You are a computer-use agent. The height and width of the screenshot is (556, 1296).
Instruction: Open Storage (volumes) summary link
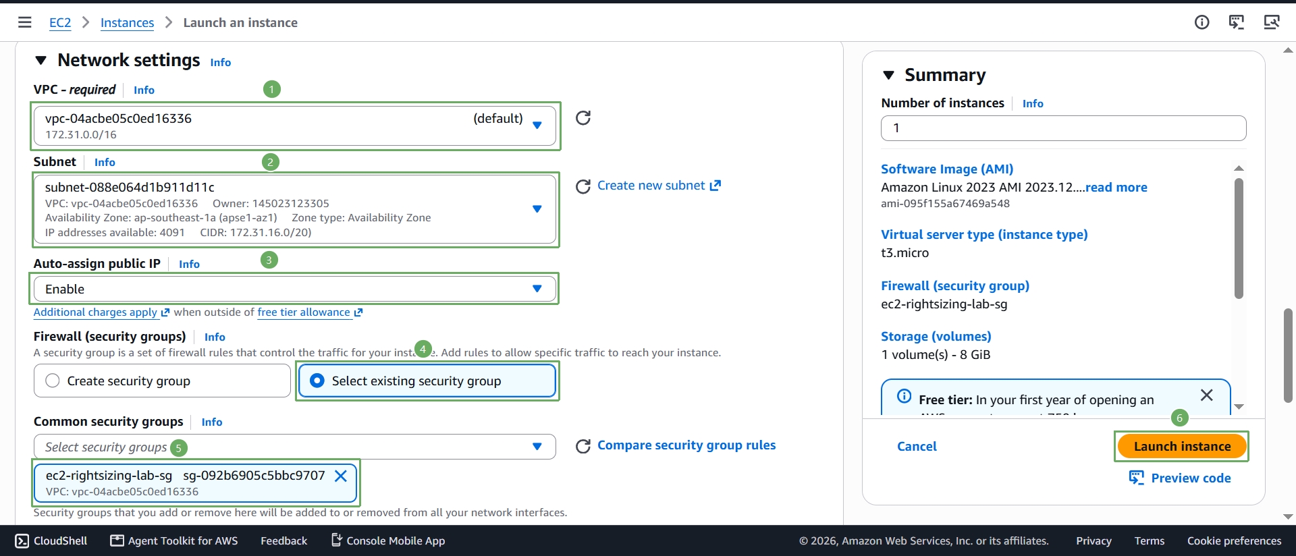(x=936, y=336)
